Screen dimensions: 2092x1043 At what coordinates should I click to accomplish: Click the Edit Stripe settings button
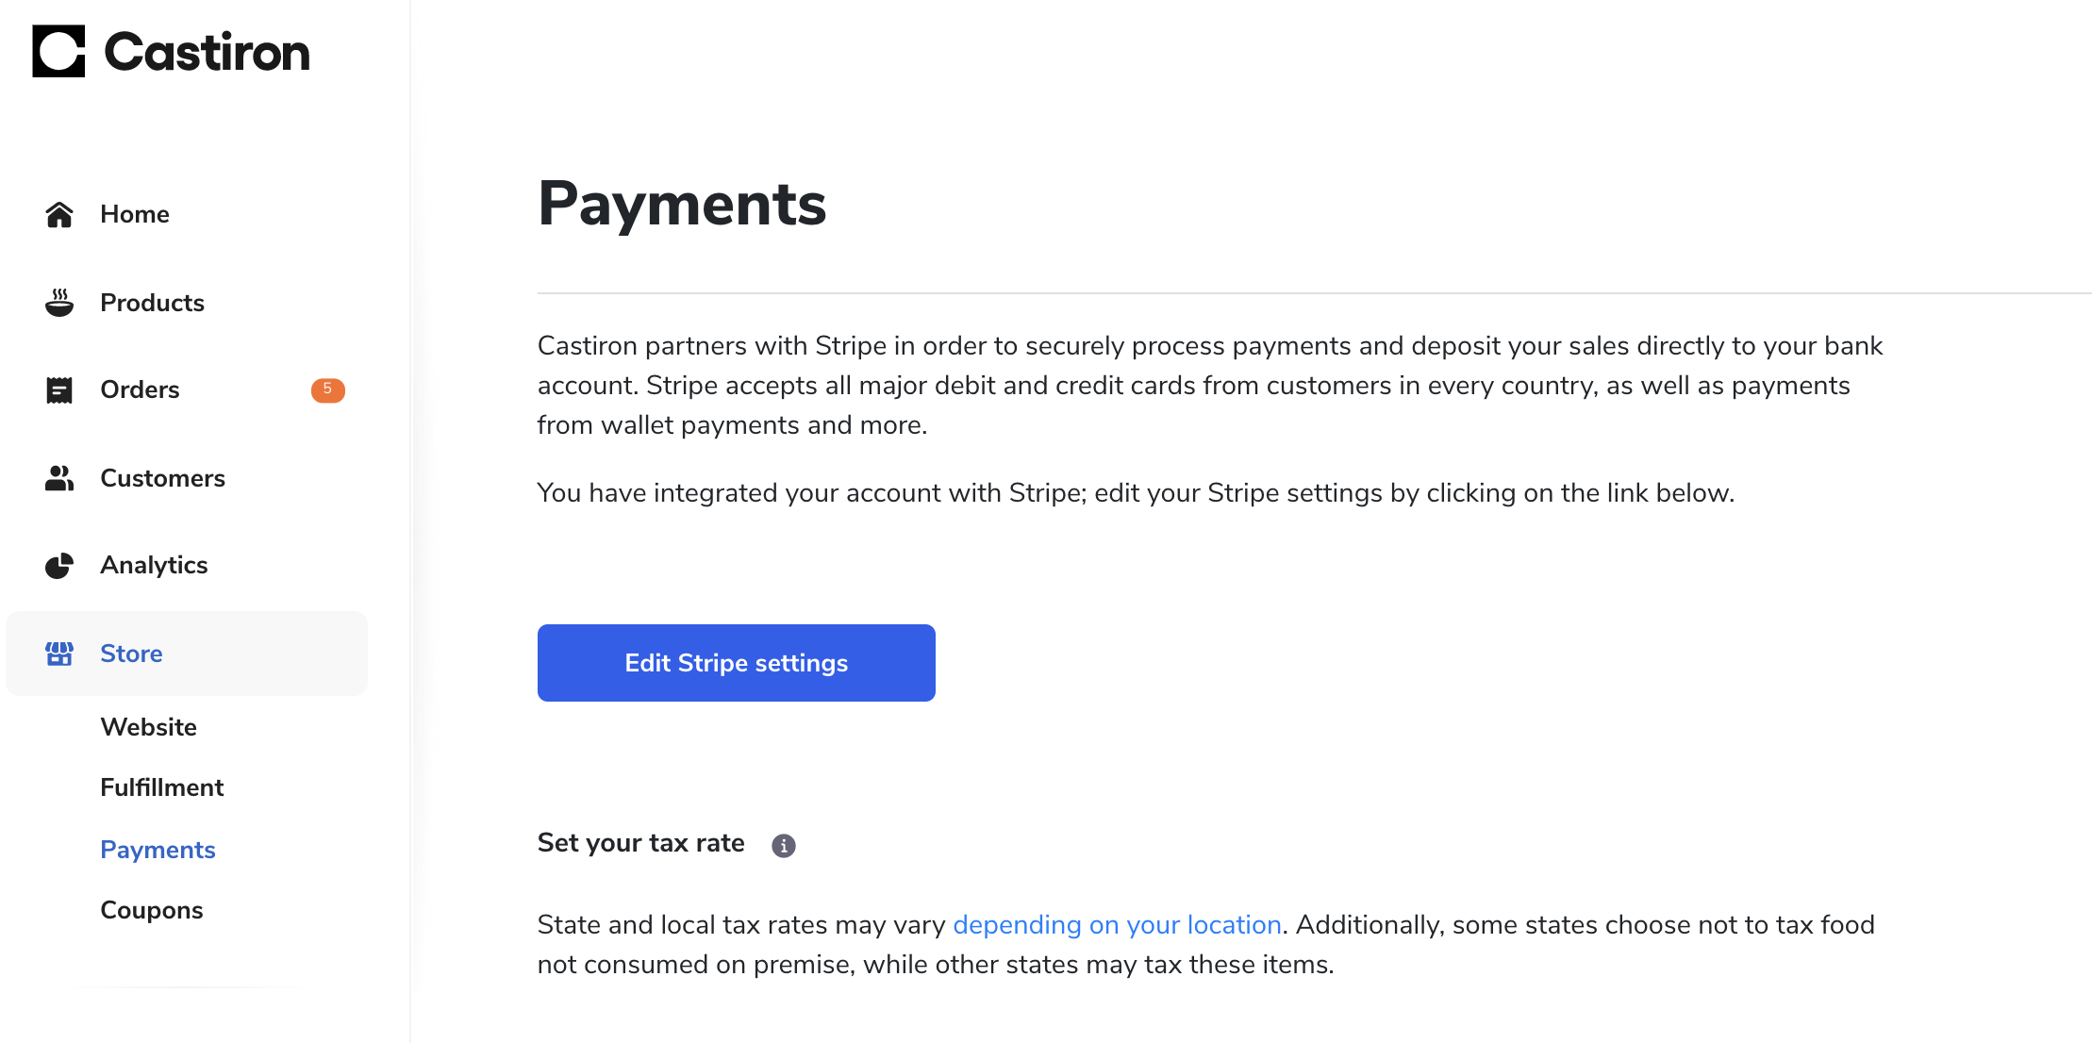coord(737,663)
